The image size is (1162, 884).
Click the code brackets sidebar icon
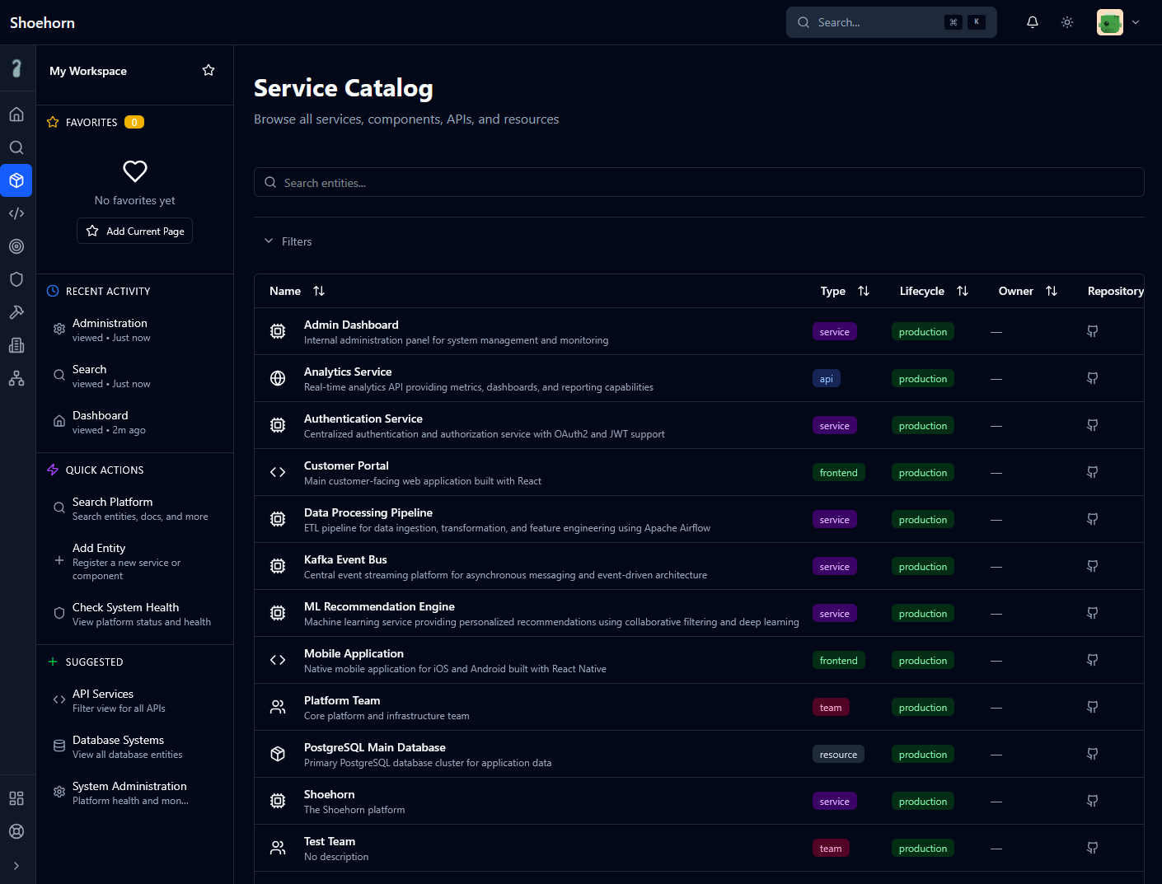(x=16, y=213)
